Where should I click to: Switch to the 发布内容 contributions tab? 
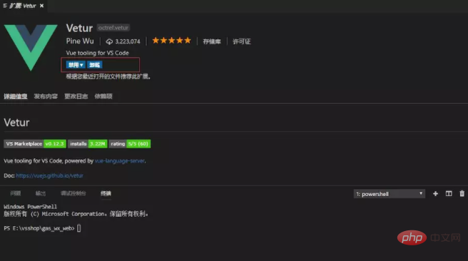click(46, 96)
